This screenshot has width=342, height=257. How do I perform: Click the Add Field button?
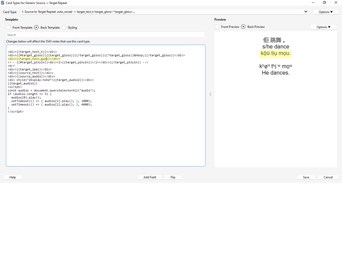pyautogui.click(x=150, y=177)
